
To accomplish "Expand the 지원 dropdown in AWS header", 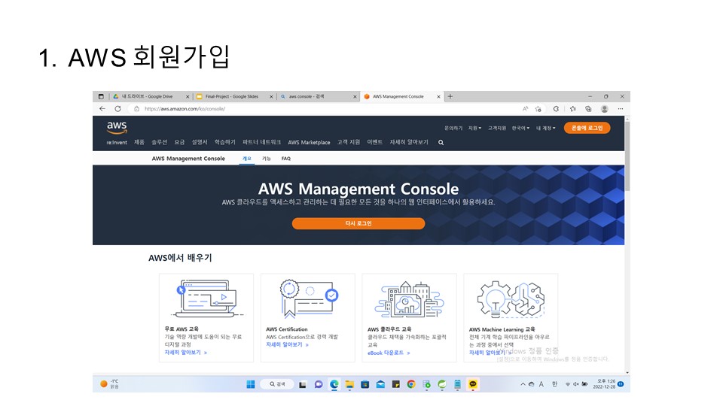I will (x=474, y=128).
